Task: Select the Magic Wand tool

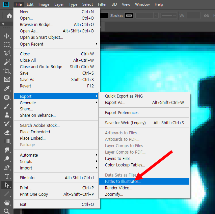Action: [7, 62]
